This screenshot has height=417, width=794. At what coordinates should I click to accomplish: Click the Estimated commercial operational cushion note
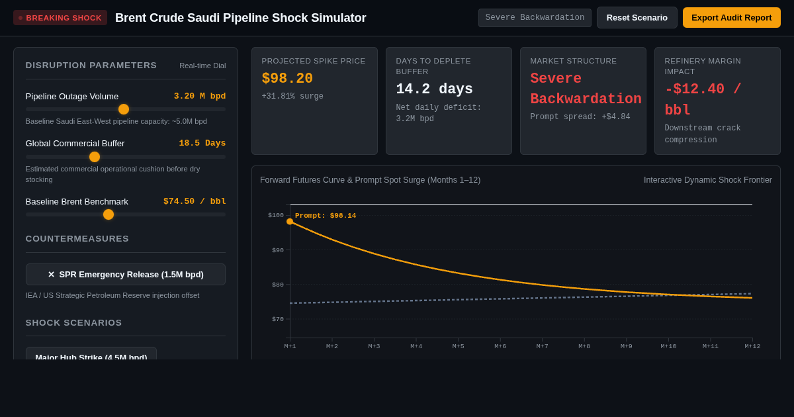pyautogui.click(x=113, y=174)
